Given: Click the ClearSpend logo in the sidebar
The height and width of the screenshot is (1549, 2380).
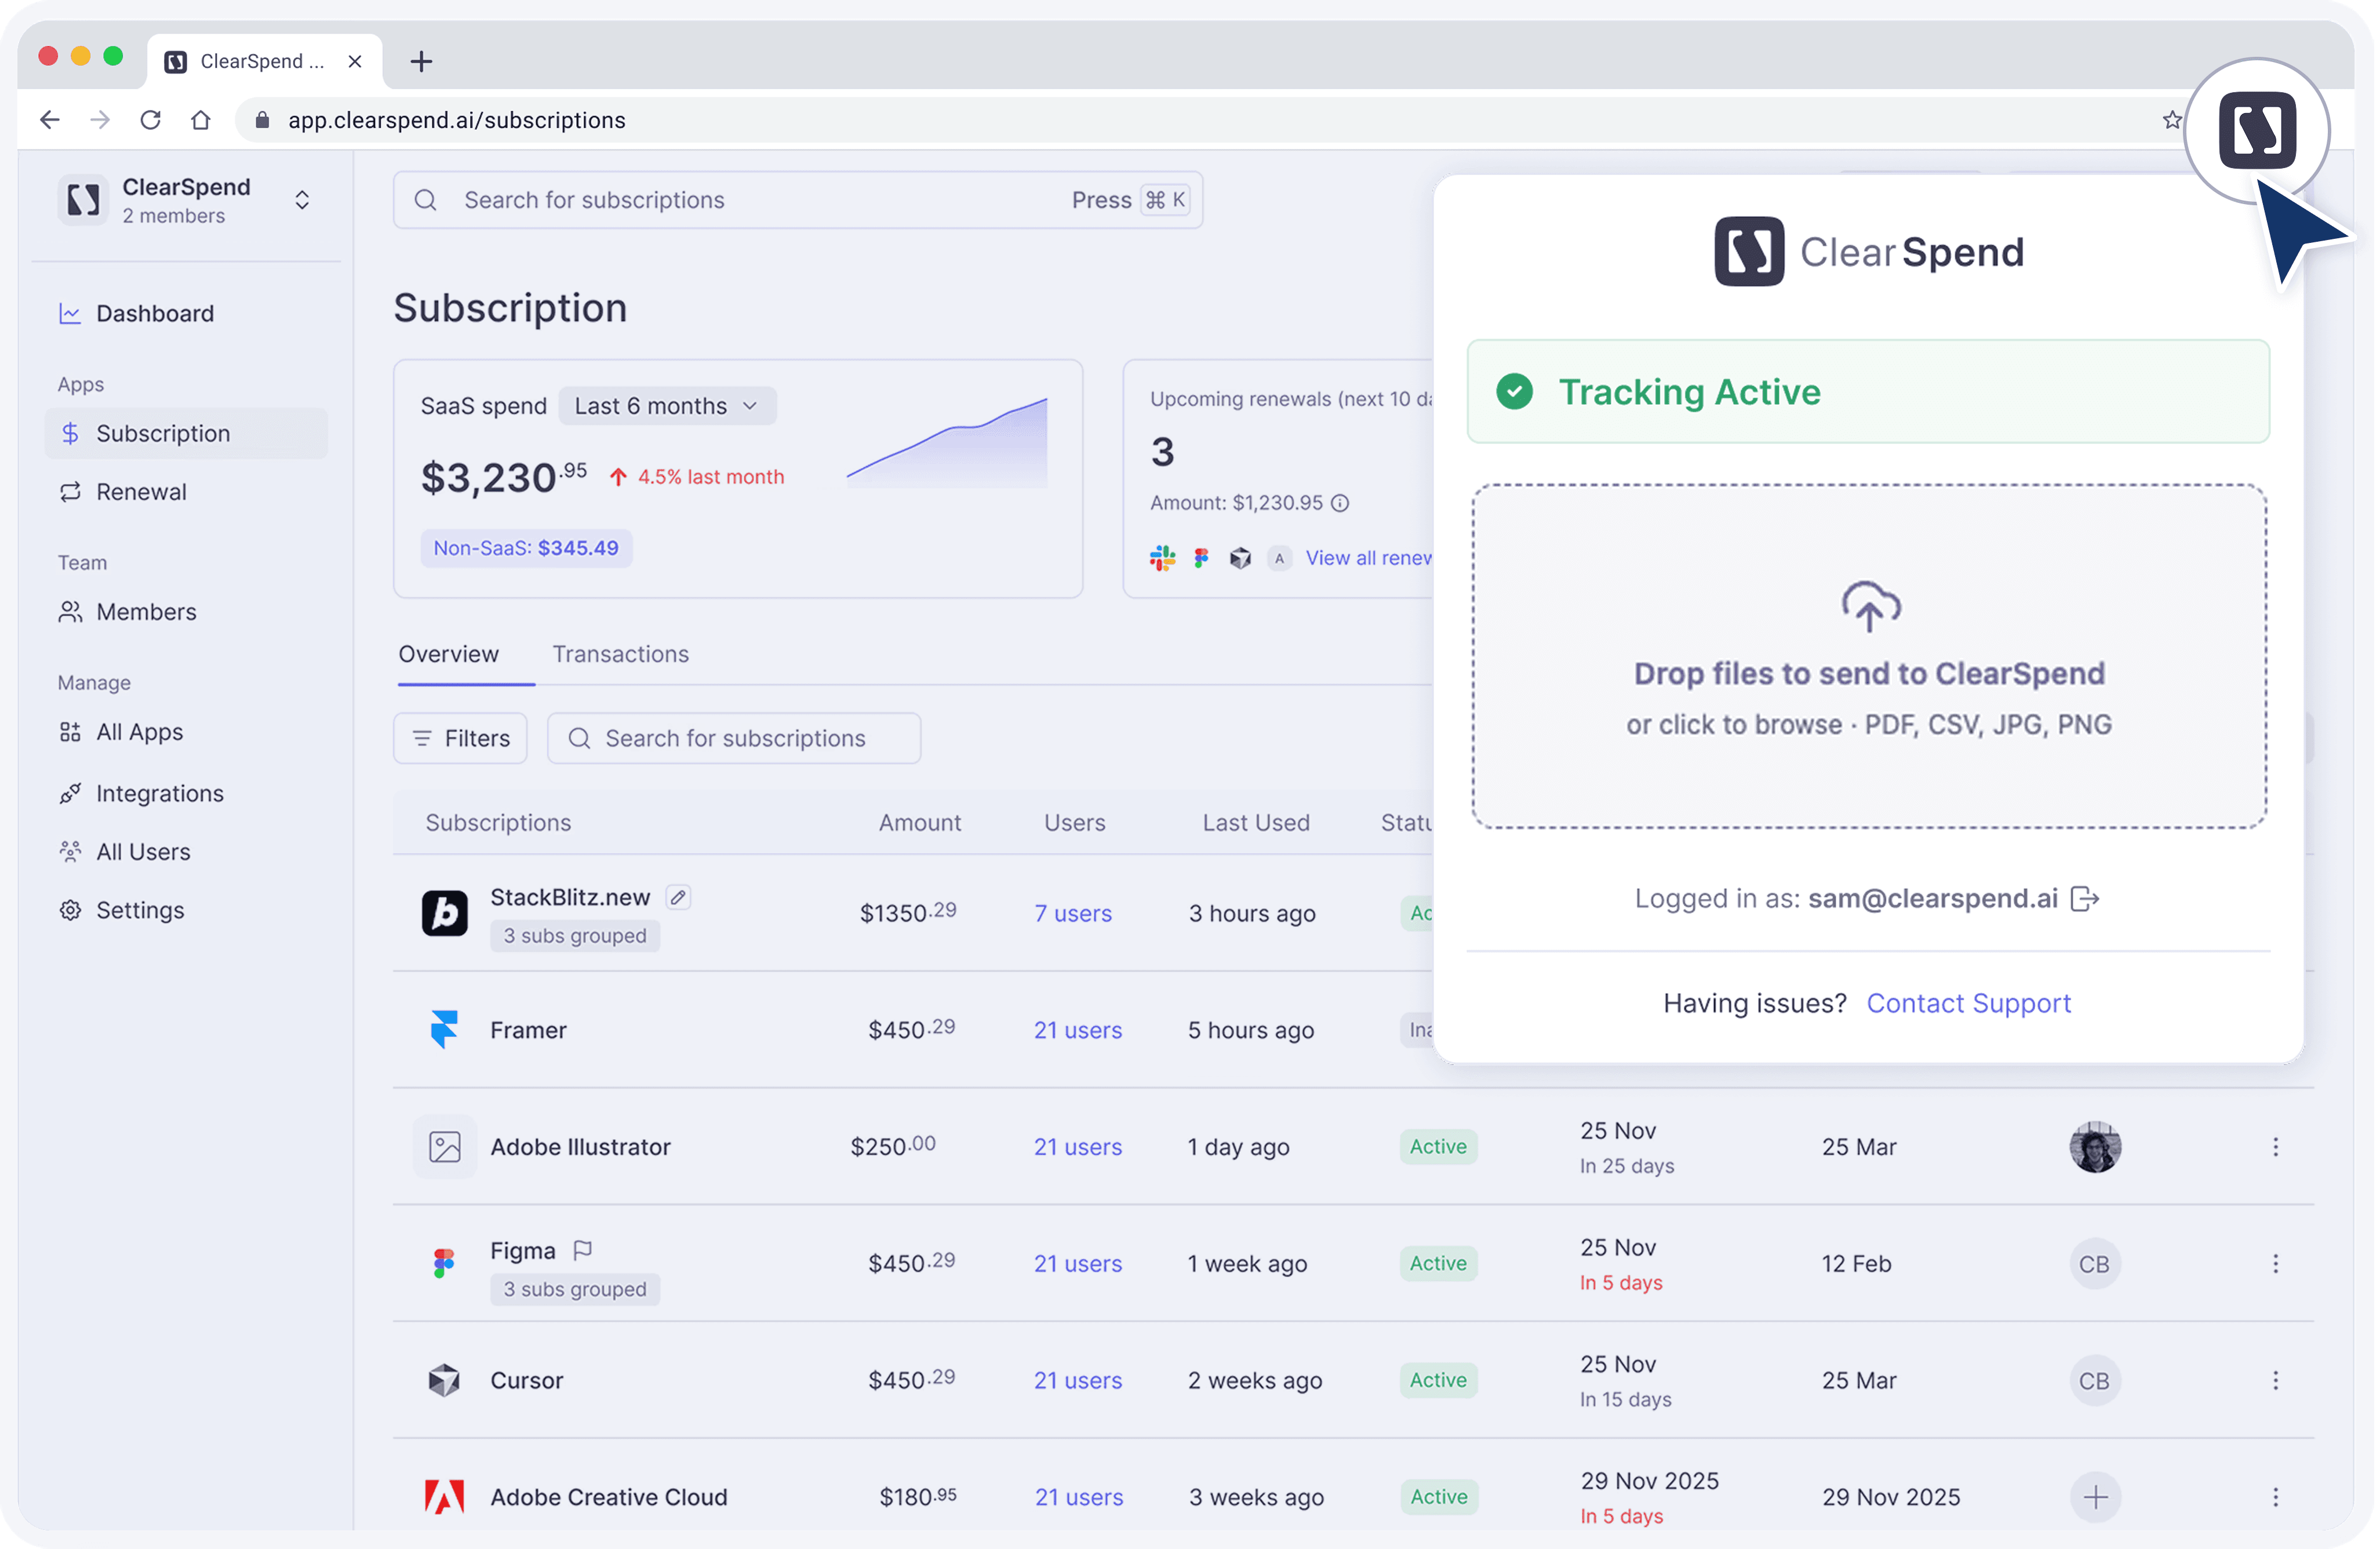Looking at the screenshot, I should 83,200.
